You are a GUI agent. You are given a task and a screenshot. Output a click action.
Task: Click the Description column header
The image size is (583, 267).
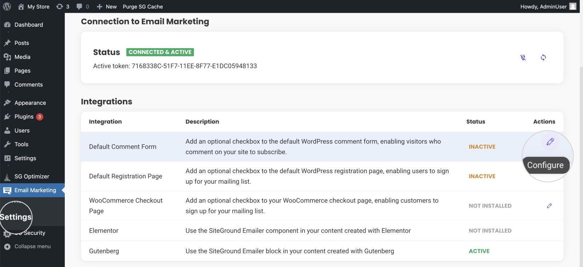coord(202,121)
